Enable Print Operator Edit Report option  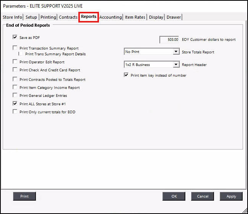[x=15, y=62]
